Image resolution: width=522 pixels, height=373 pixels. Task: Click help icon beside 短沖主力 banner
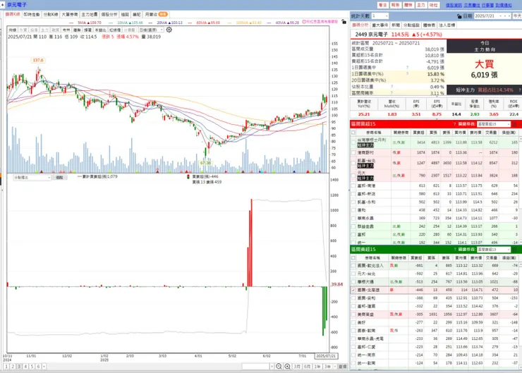519,90
